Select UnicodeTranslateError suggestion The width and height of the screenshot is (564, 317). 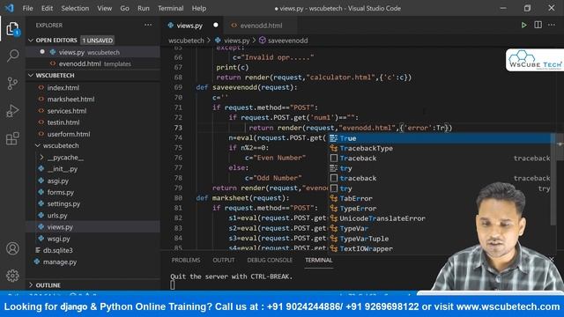pos(441,218)
